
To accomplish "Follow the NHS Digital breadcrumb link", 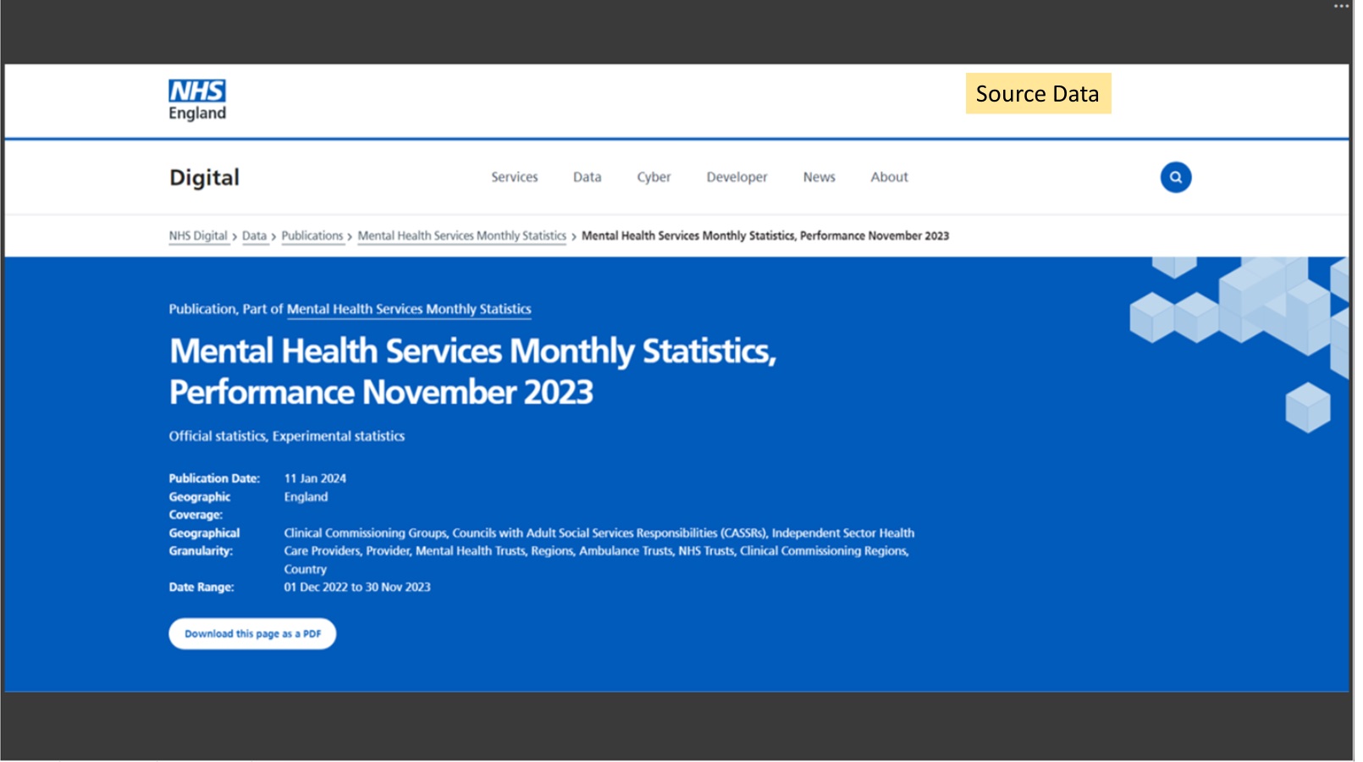I will coord(199,237).
